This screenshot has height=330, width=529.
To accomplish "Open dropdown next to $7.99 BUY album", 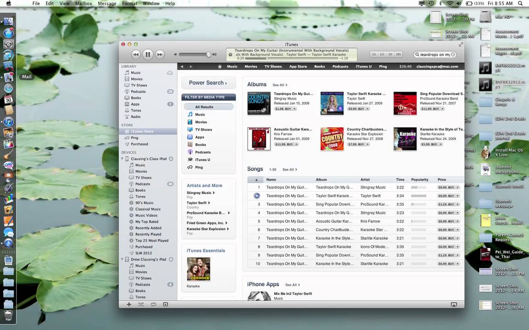I will (368, 144).
